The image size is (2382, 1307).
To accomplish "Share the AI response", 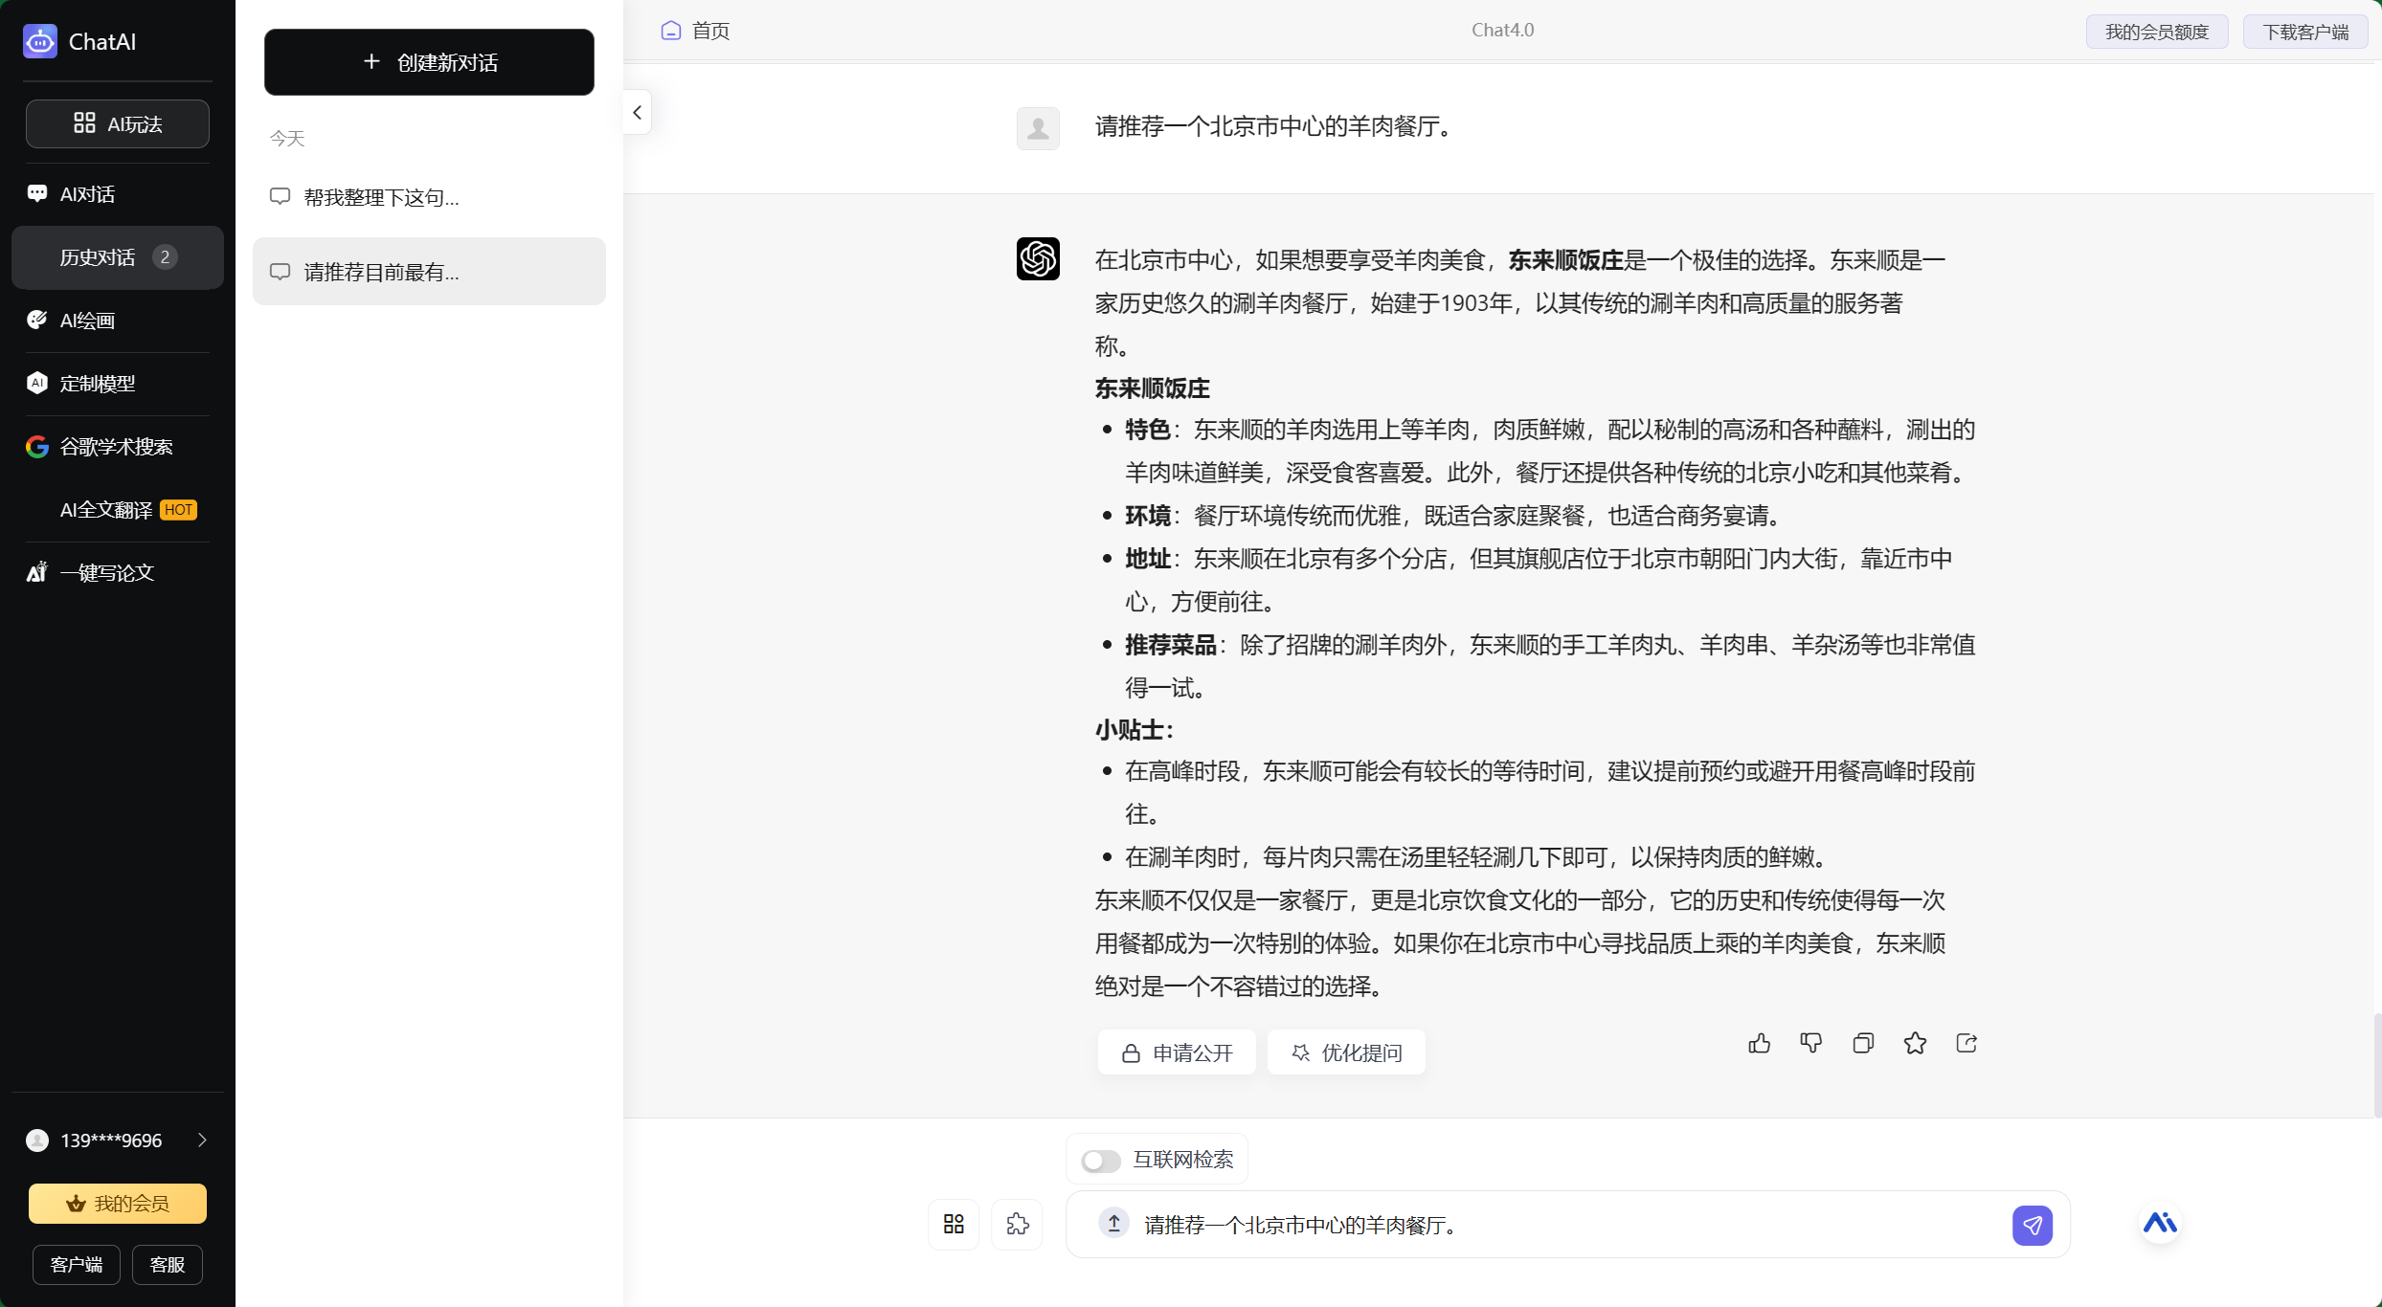I will (1966, 1043).
